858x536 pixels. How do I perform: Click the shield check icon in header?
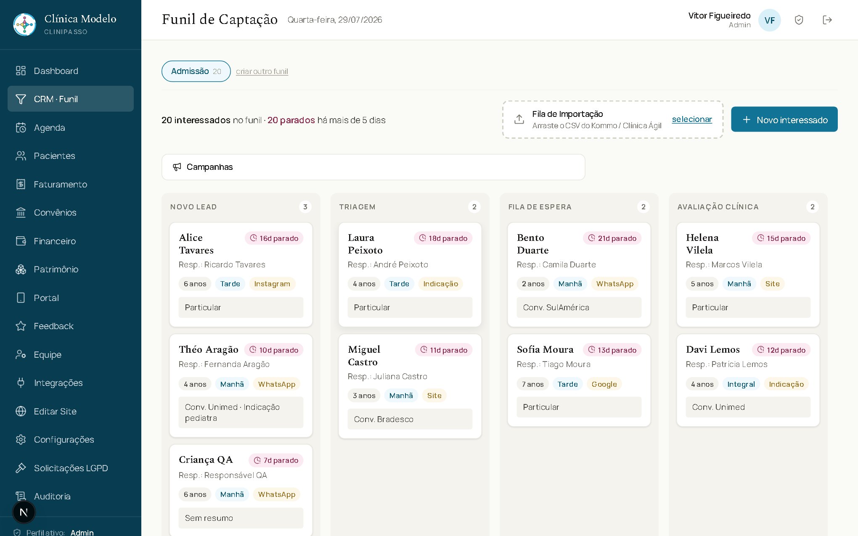point(799,20)
